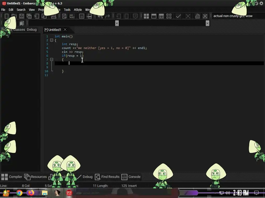Click the Save file floppy icon
Screen dimensions: 265x198
[21, 16]
